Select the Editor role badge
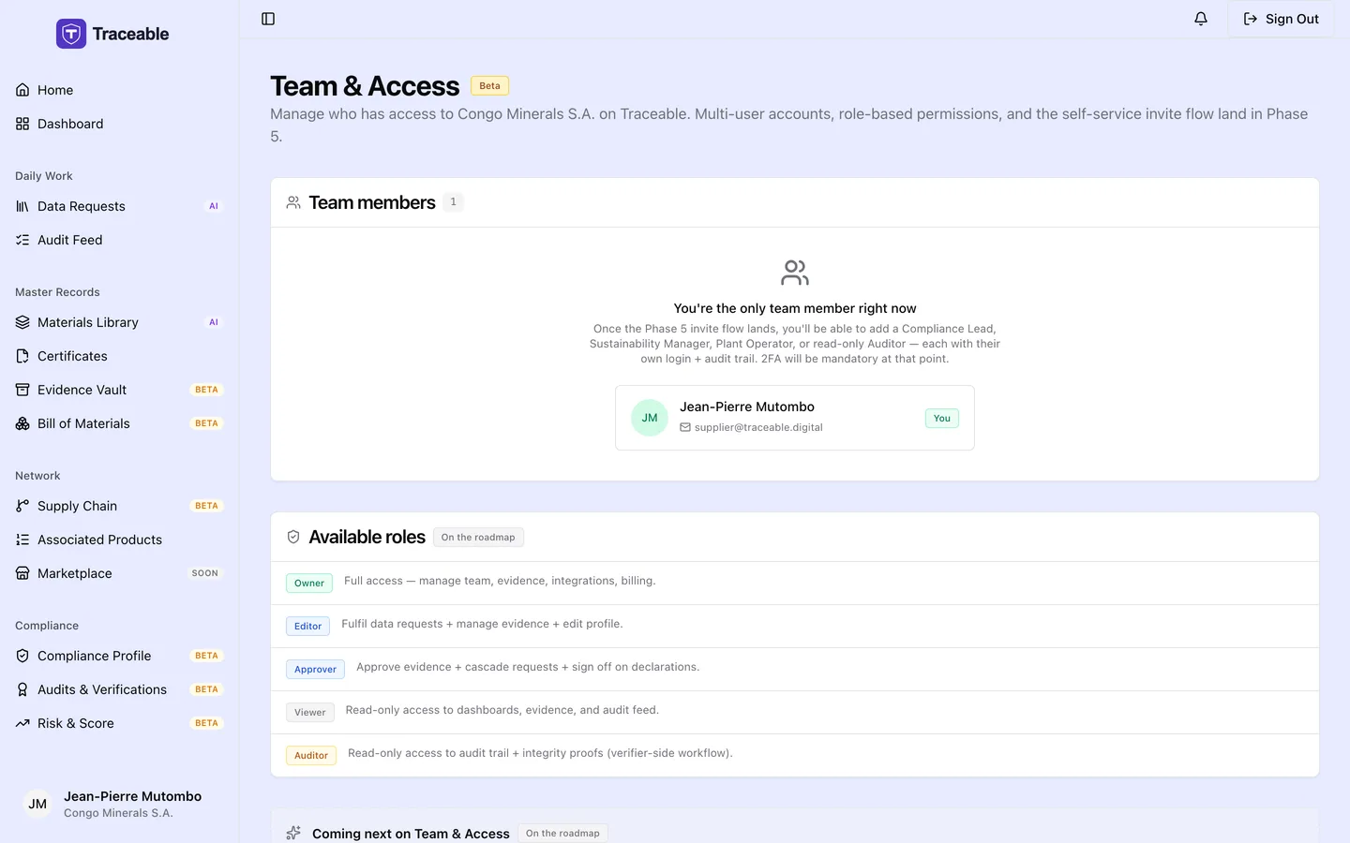This screenshot has height=843, width=1350. pyautogui.click(x=307, y=626)
